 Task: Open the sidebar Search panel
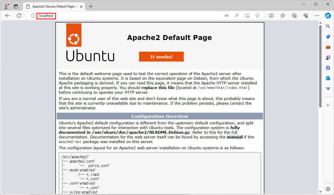point(328,26)
